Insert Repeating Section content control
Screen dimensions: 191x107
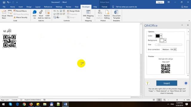(55, 17)
